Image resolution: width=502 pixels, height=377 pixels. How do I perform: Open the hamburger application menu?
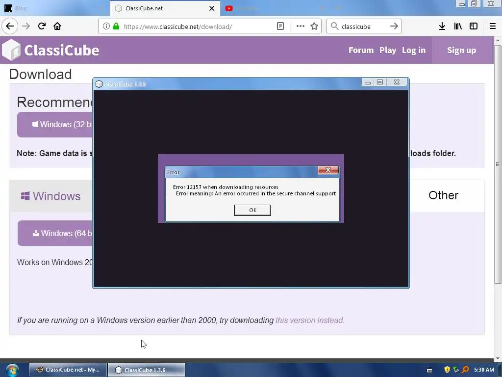coord(493,27)
